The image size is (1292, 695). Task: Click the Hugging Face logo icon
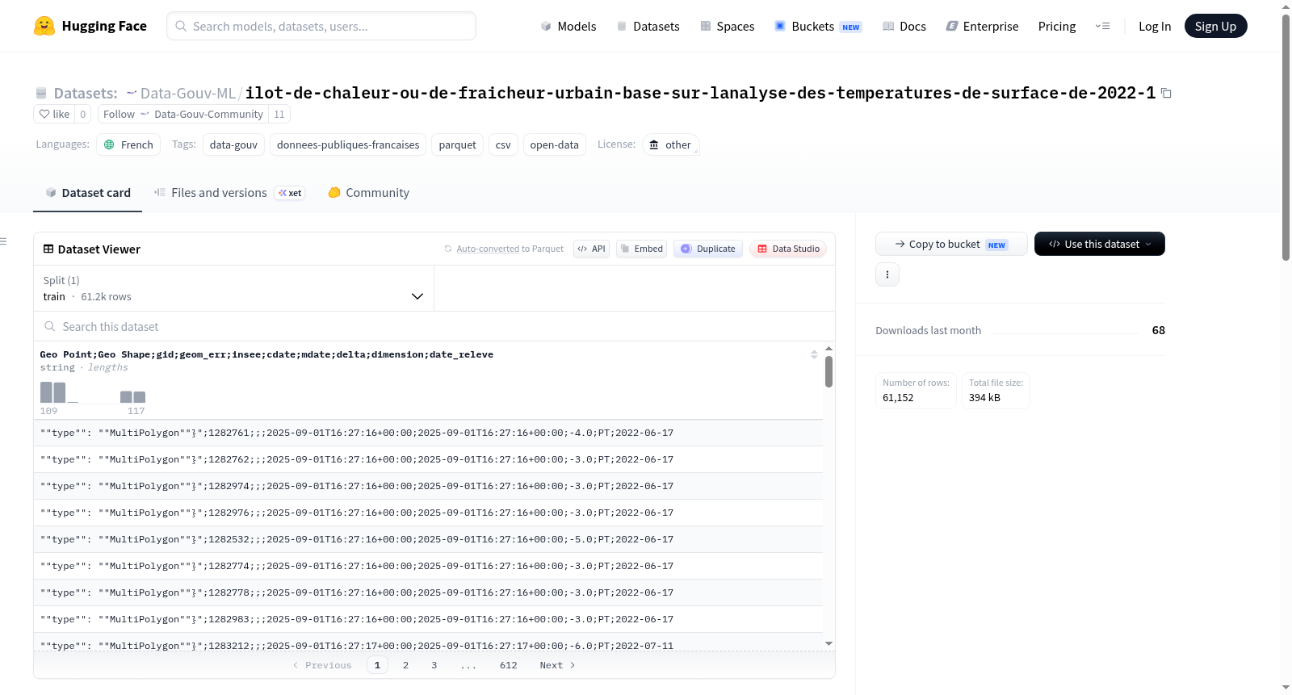click(44, 26)
